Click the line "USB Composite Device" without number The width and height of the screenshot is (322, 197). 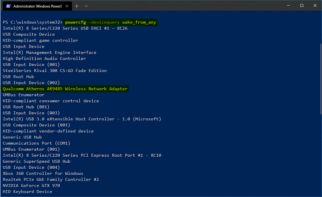pyautogui.click(x=29, y=34)
